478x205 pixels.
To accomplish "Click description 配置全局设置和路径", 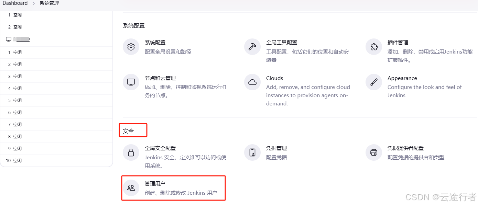I will point(168,52).
